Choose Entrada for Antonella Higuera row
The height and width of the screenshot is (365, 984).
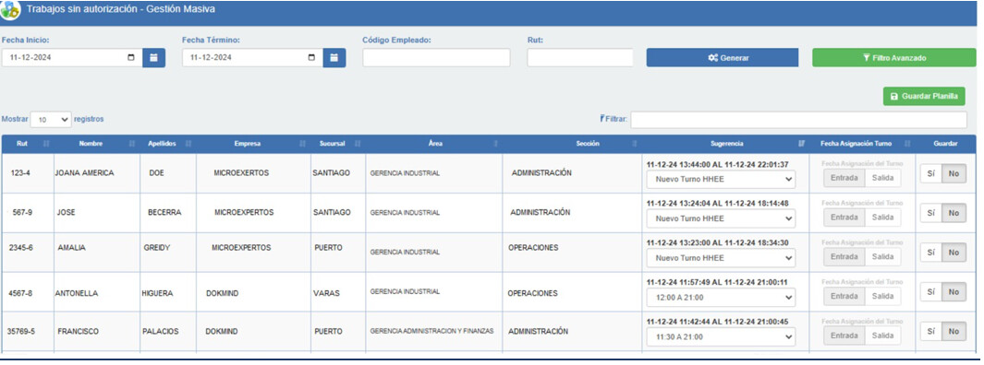click(x=844, y=296)
